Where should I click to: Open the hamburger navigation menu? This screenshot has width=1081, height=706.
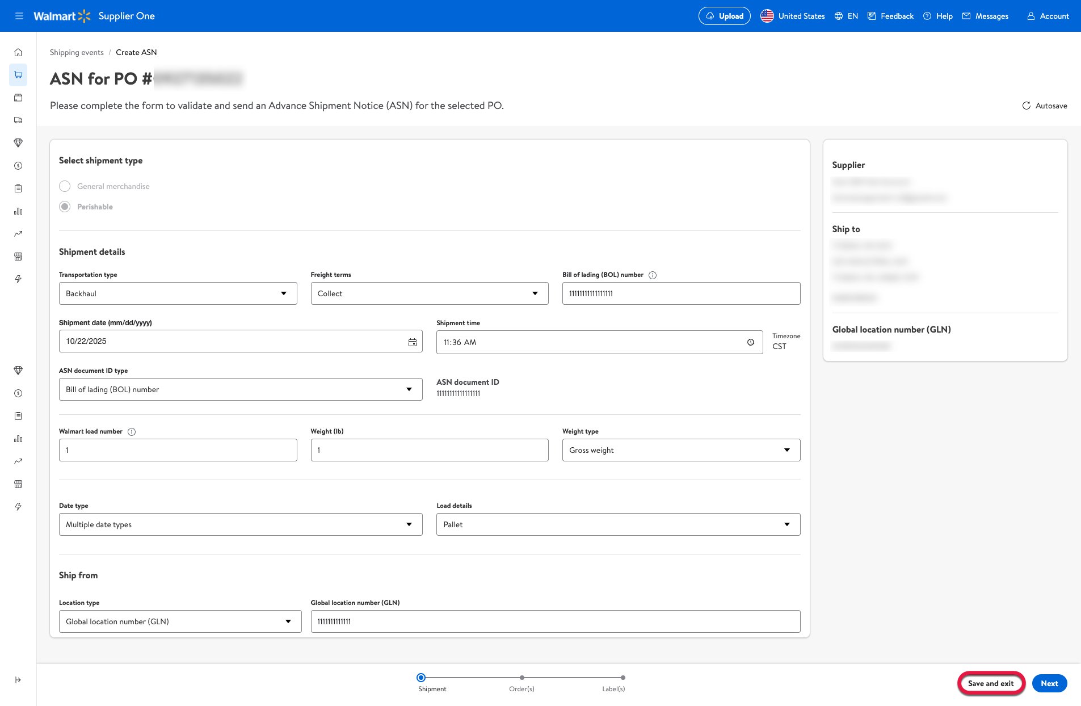point(19,16)
